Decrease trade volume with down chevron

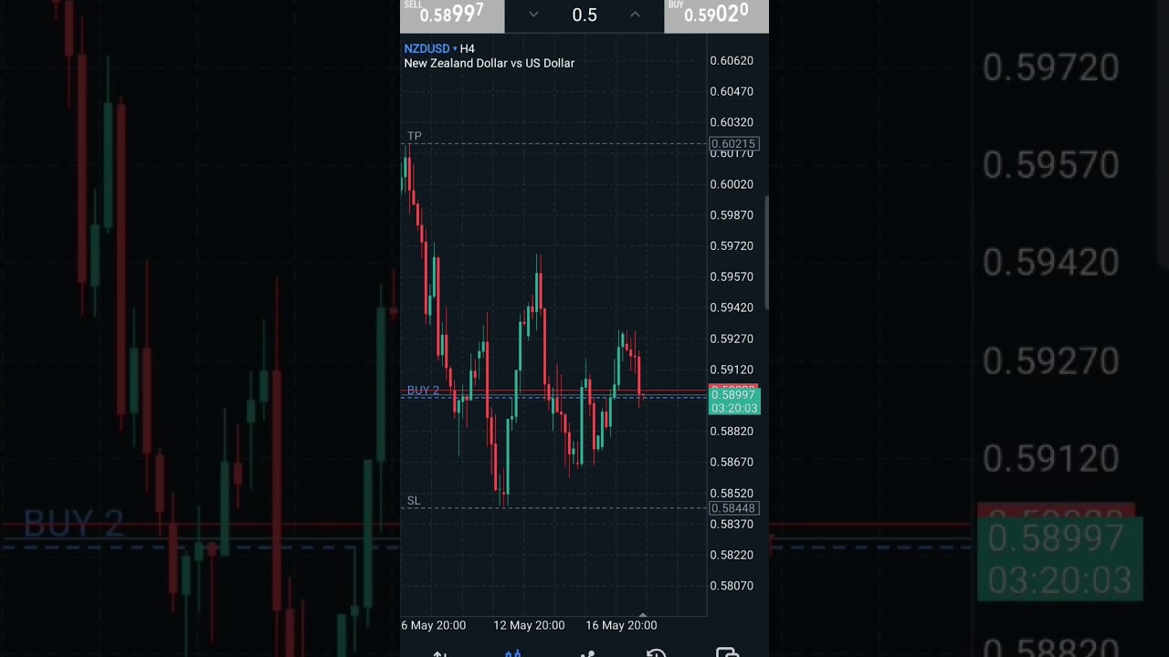tap(533, 15)
